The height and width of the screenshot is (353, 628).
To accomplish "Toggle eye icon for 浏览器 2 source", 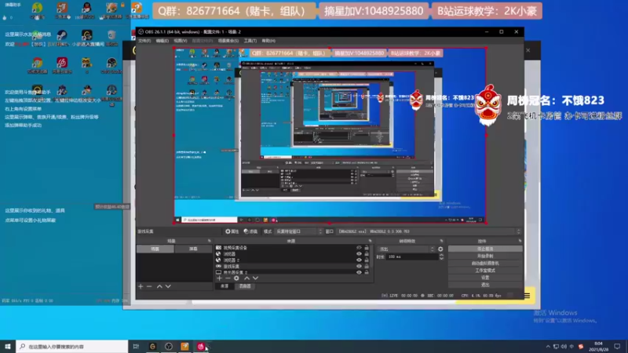I will [359, 260].
